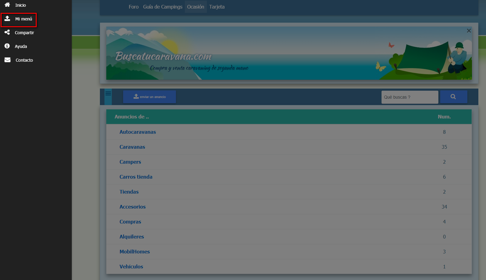486x280 pixels.
Task: Click the Ayuda info icon
Action: coord(7,46)
